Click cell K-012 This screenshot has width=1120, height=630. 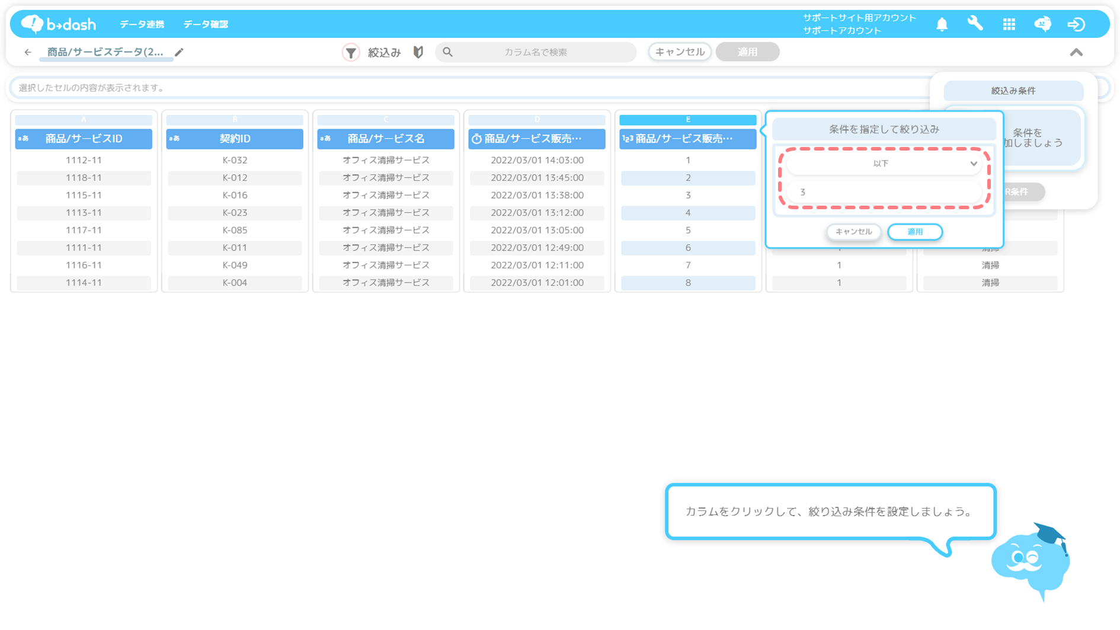tap(235, 178)
